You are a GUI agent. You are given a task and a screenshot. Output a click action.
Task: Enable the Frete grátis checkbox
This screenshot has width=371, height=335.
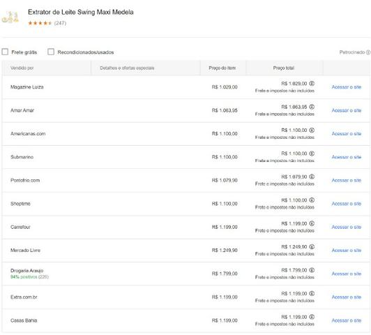pos(5,52)
